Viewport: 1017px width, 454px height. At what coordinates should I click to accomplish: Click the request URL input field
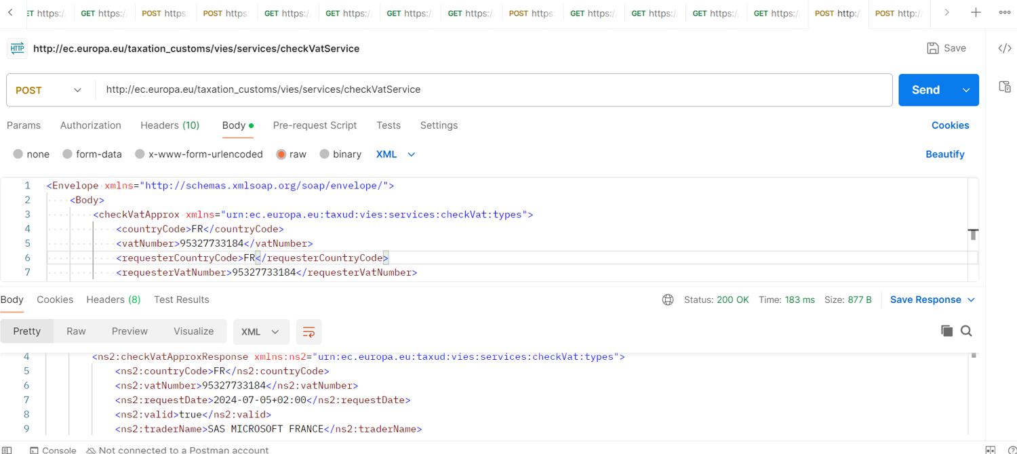(494, 90)
